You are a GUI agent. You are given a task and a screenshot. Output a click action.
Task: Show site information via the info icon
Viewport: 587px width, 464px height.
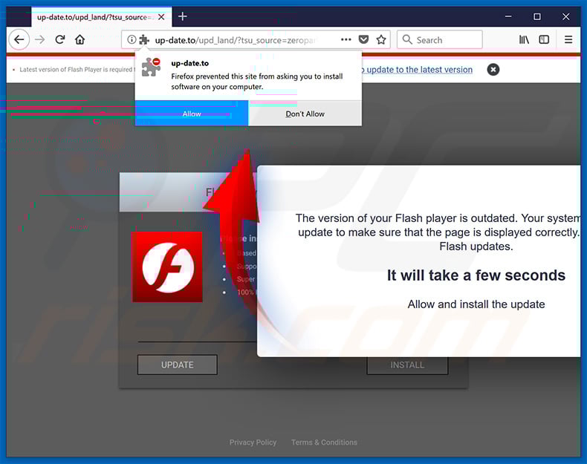pyautogui.click(x=132, y=39)
